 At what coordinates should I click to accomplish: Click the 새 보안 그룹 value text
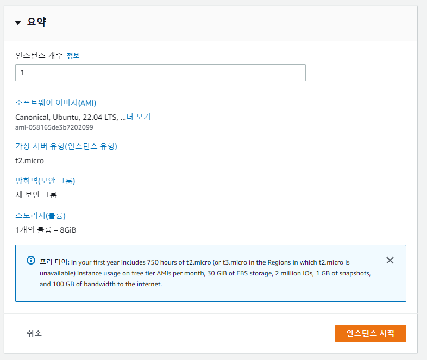coord(36,195)
